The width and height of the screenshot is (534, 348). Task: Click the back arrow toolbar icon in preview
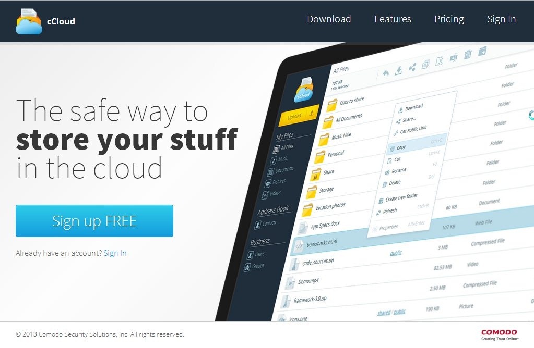pyautogui.click(x=386, y=73)
